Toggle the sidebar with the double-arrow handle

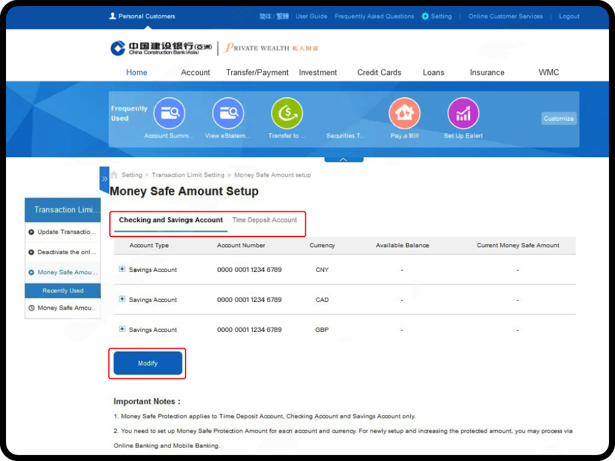(105, 179)
